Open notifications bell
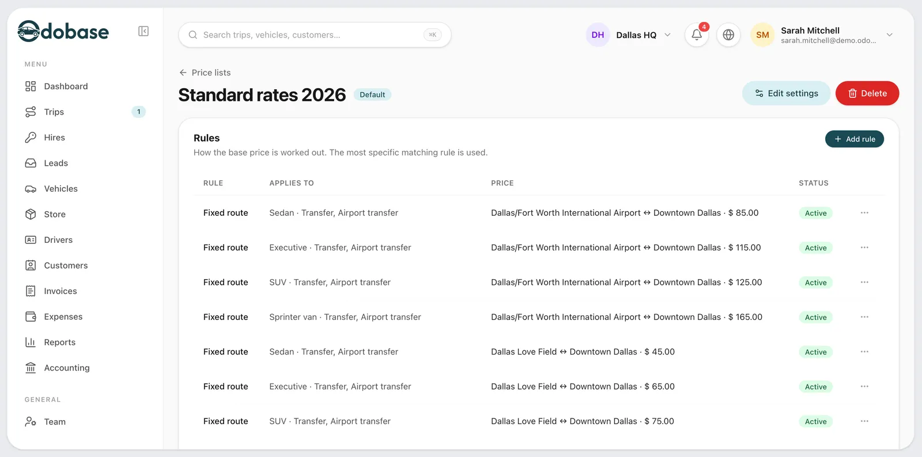The width and height of the screenshot is (922, 457). point(697,35)
